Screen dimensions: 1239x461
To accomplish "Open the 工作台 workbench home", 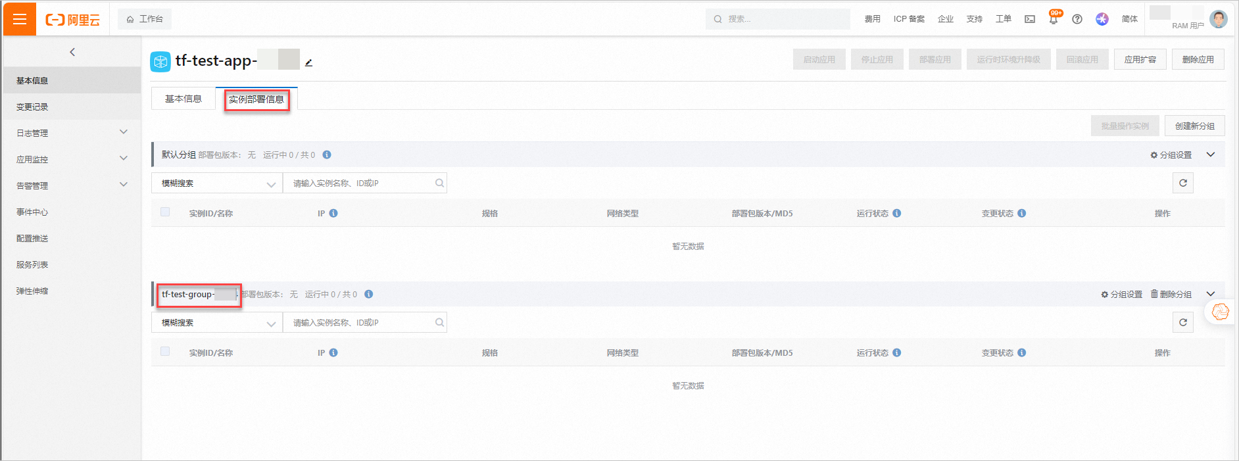I will pyautogui.click(x=145, y=19).
